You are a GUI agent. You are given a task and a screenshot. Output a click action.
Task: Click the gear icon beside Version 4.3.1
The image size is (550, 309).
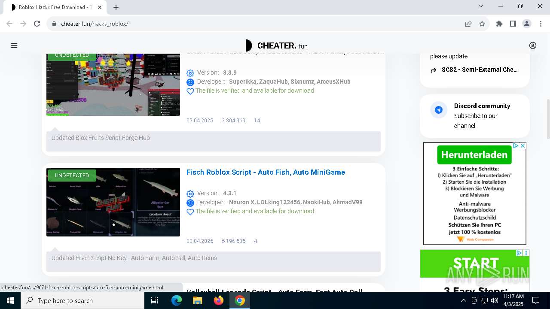[x=190, y=194]
